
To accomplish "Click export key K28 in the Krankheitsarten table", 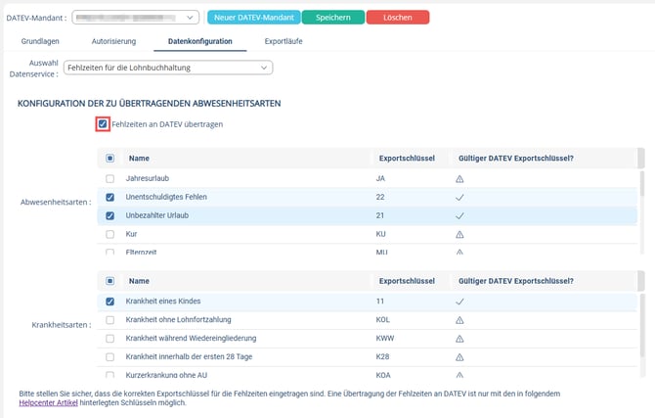I will (x=382, y=356).
